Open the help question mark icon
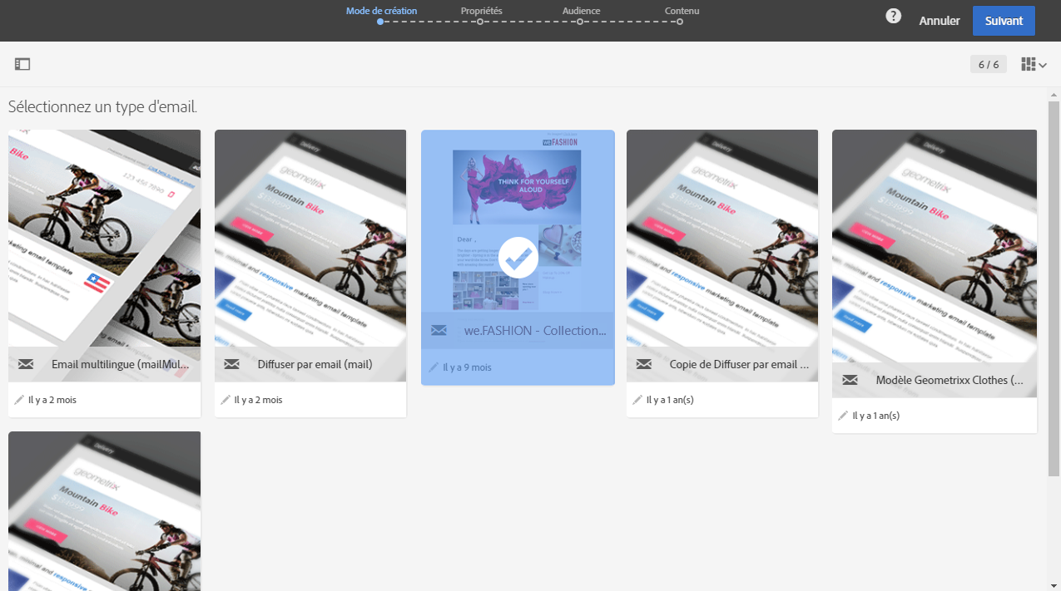 [893, 16]
